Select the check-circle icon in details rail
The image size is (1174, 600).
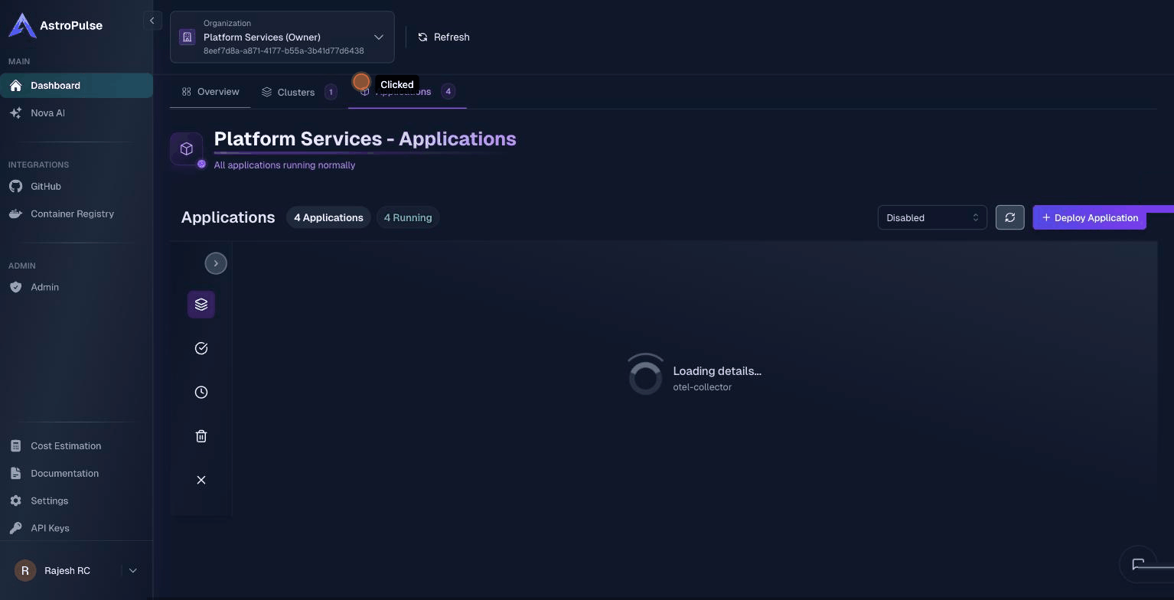(x=201, y=348)
